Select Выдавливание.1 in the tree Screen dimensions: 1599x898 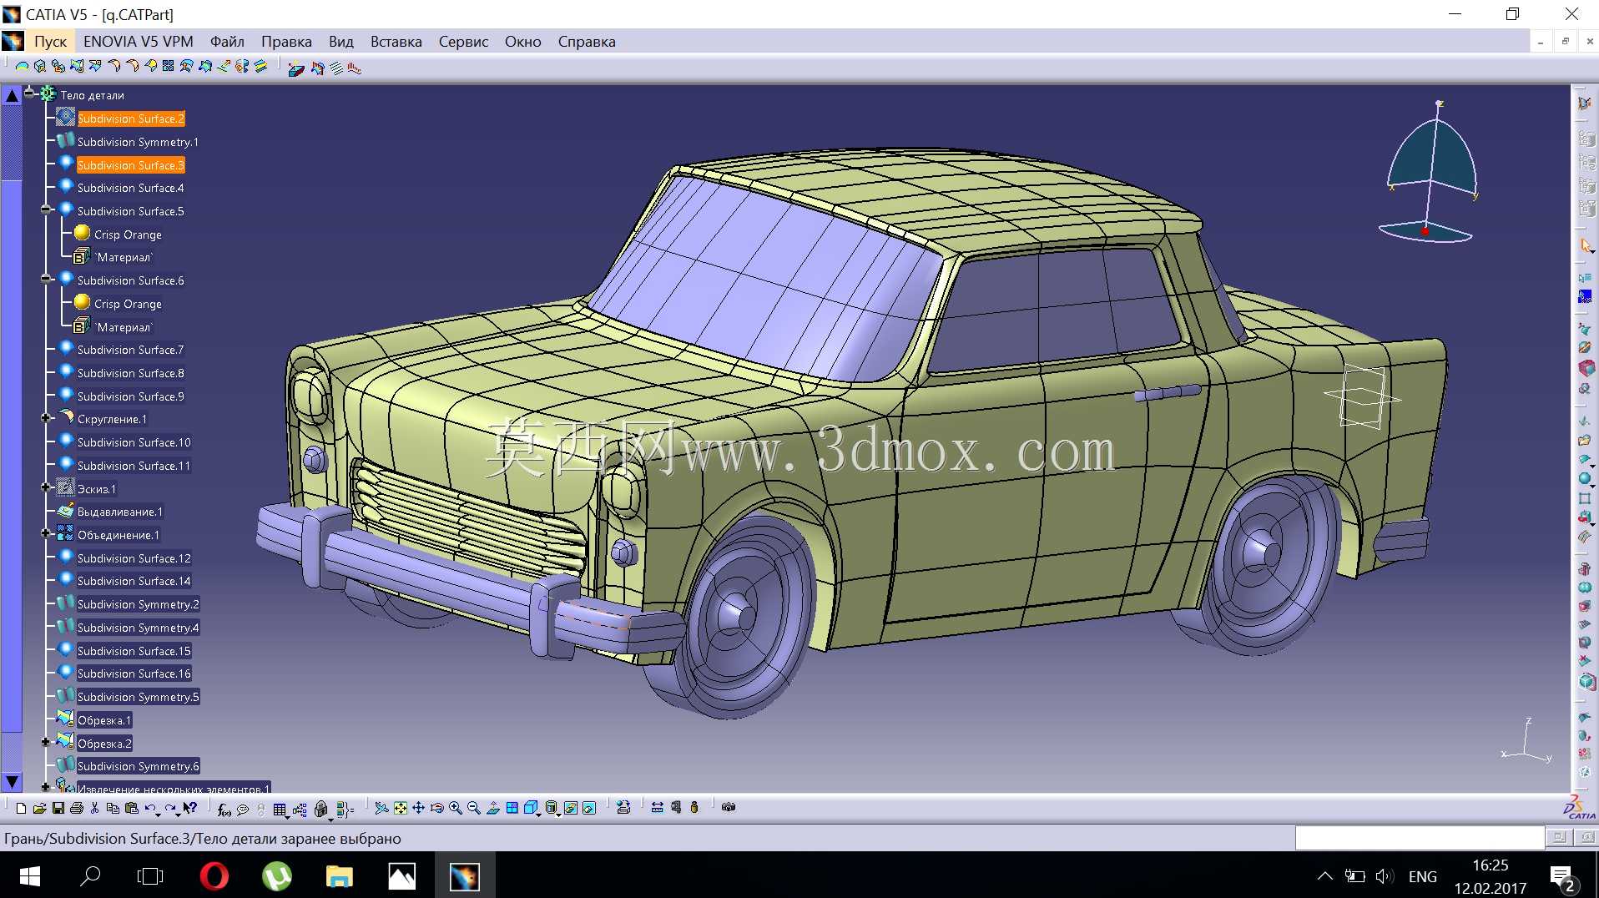[120, 512]
